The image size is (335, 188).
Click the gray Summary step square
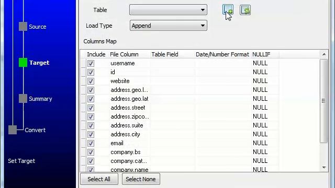pos(23,99)
